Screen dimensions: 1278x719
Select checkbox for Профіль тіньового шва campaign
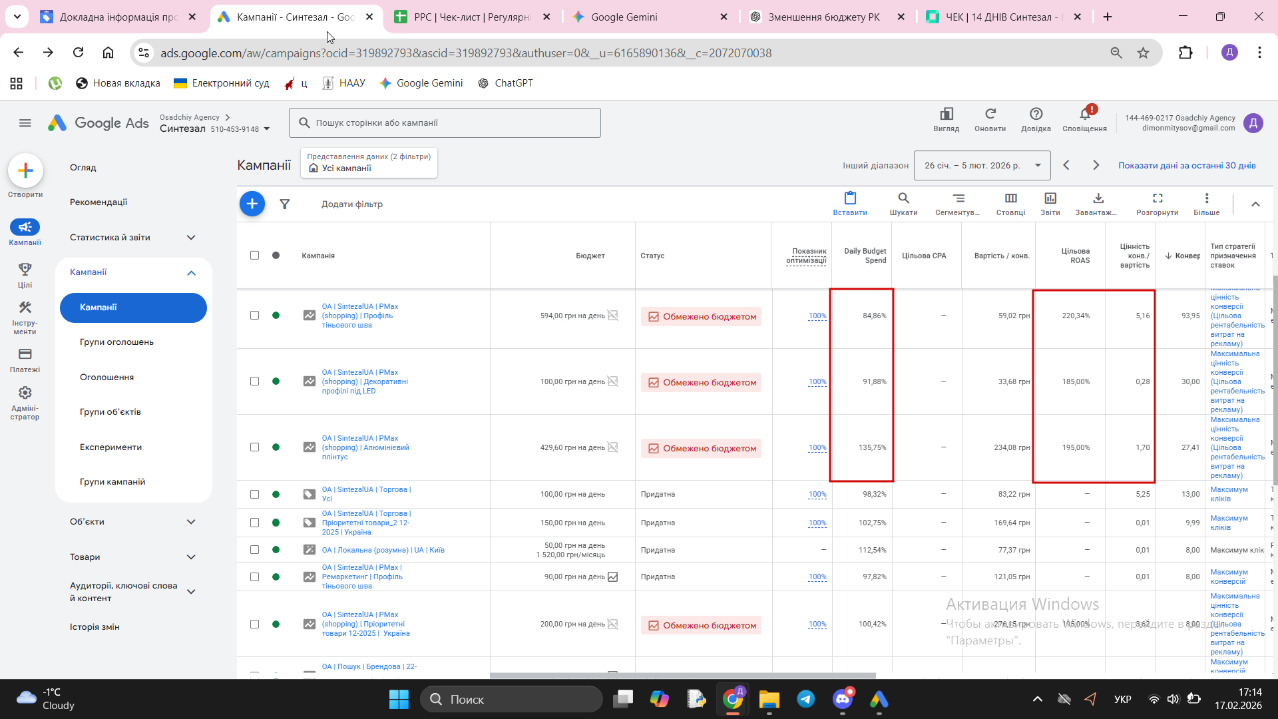[x=254, y=316]
